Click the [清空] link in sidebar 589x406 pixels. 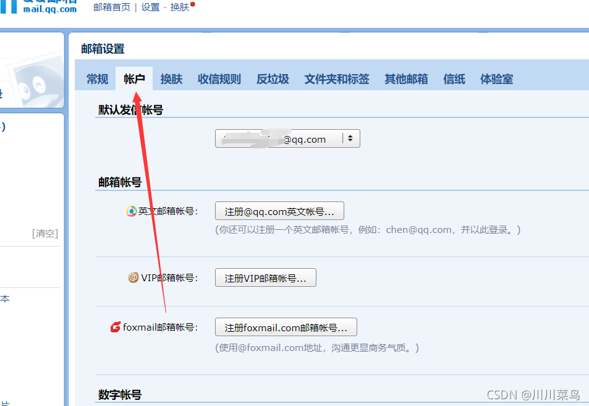tap(45, 234)
